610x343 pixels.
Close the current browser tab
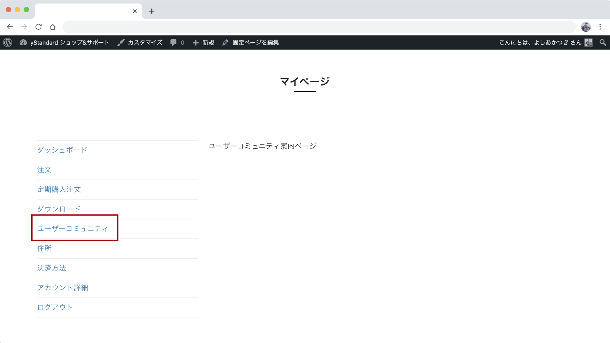pos(135,11)
